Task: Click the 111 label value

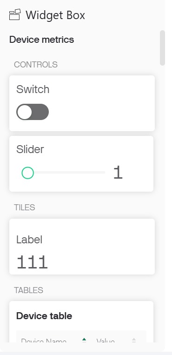Action: click(x=32, y=262)
